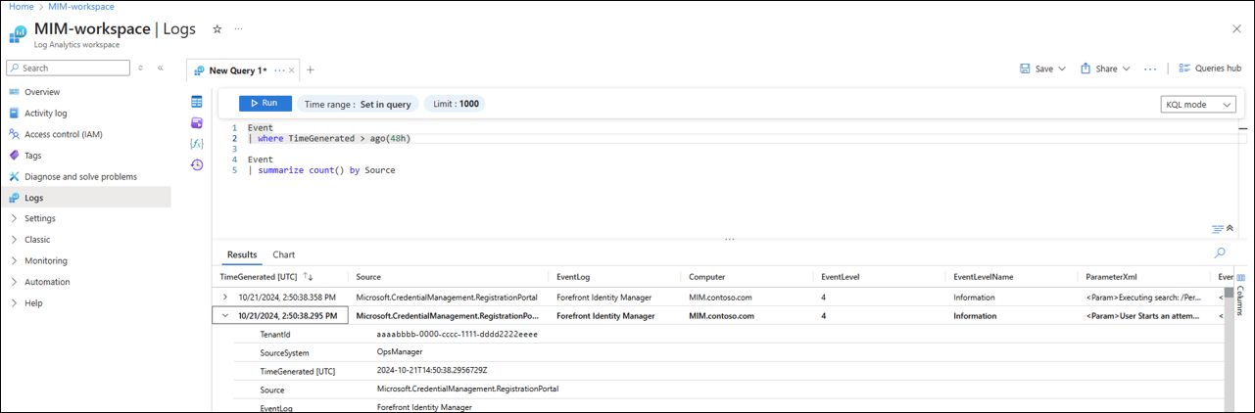Image resolution: width=1255 pixels, height=413 pixels.
Task: Click the EventLog column header
Action: (x=573, y=278)
